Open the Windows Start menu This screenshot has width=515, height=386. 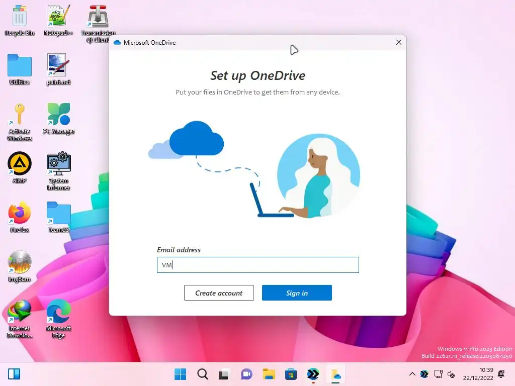181,374
